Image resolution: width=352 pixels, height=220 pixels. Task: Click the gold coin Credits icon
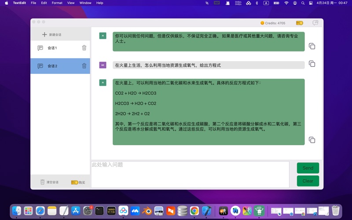262,23
